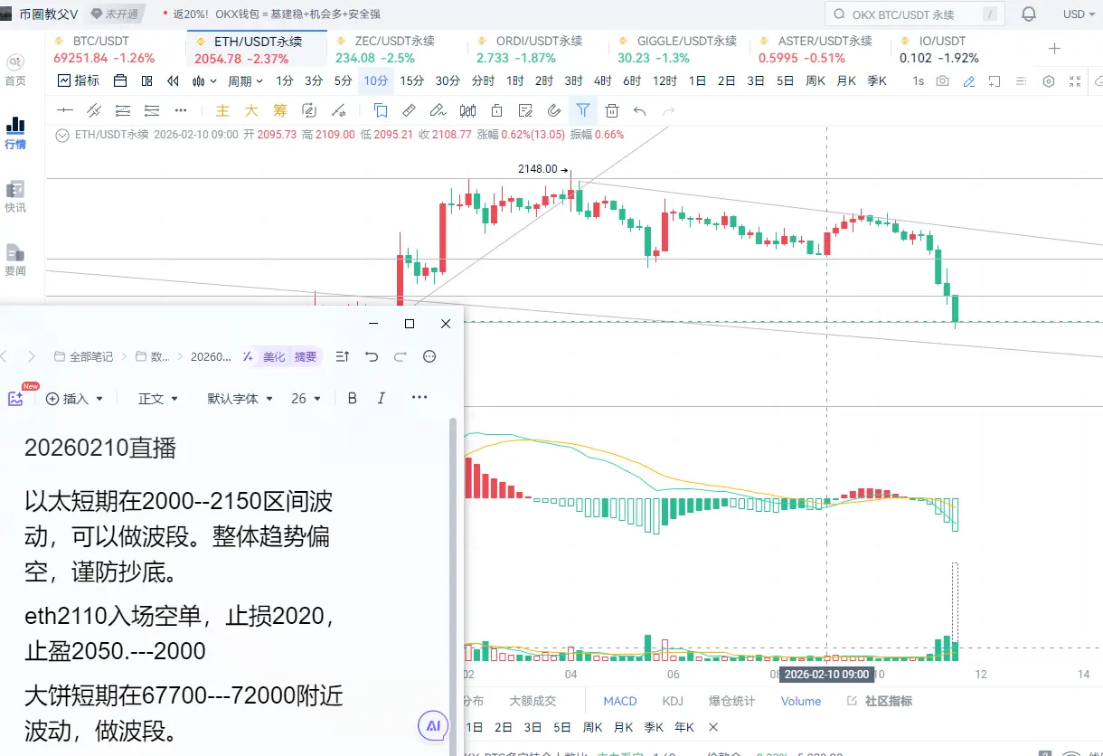Expand the 插入 insert dropdown
1103x756 pixels.
(74, 398)
